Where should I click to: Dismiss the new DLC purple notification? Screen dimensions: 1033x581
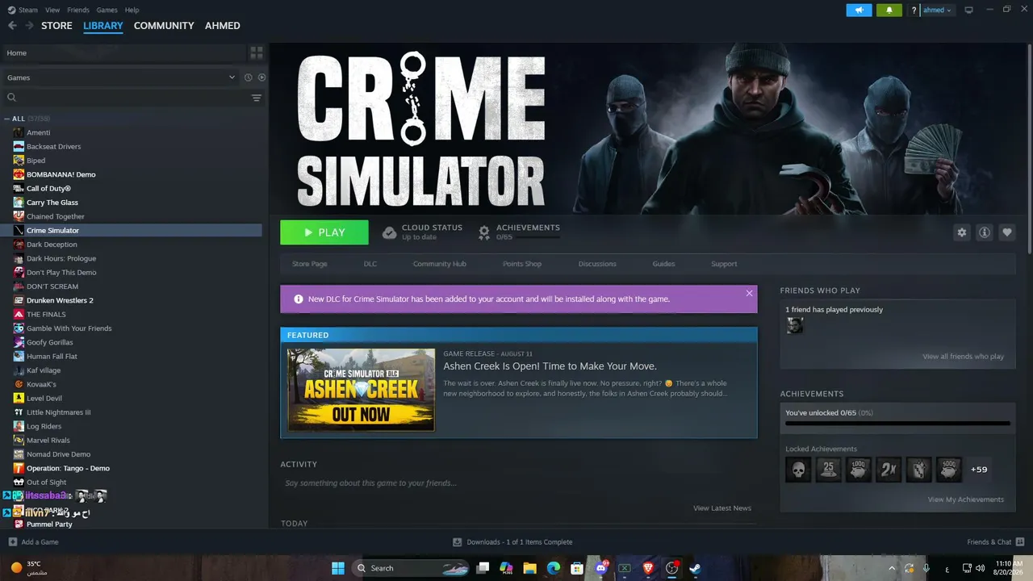click(749, 293)
